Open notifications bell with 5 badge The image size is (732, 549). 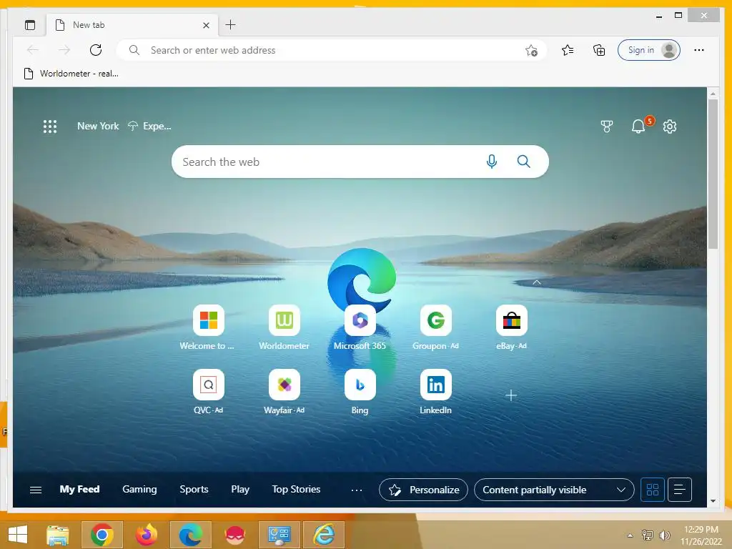638,126
